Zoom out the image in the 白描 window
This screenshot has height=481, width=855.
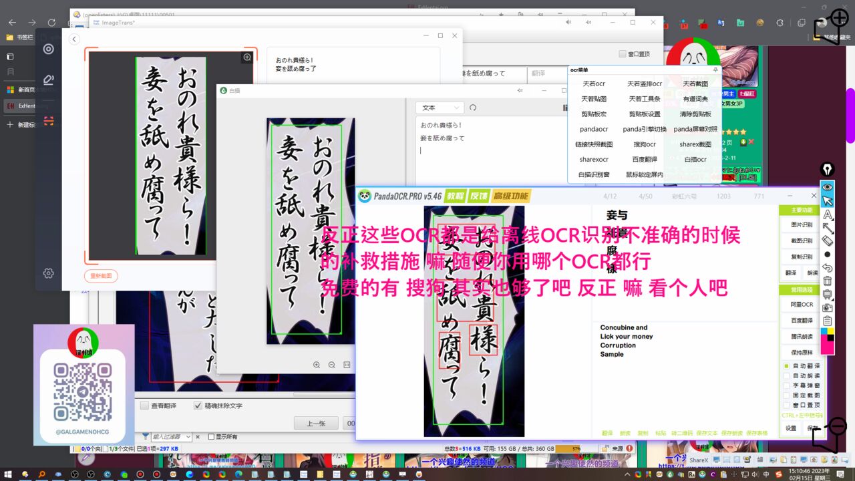pyautogui.click(x=332, y=365)
